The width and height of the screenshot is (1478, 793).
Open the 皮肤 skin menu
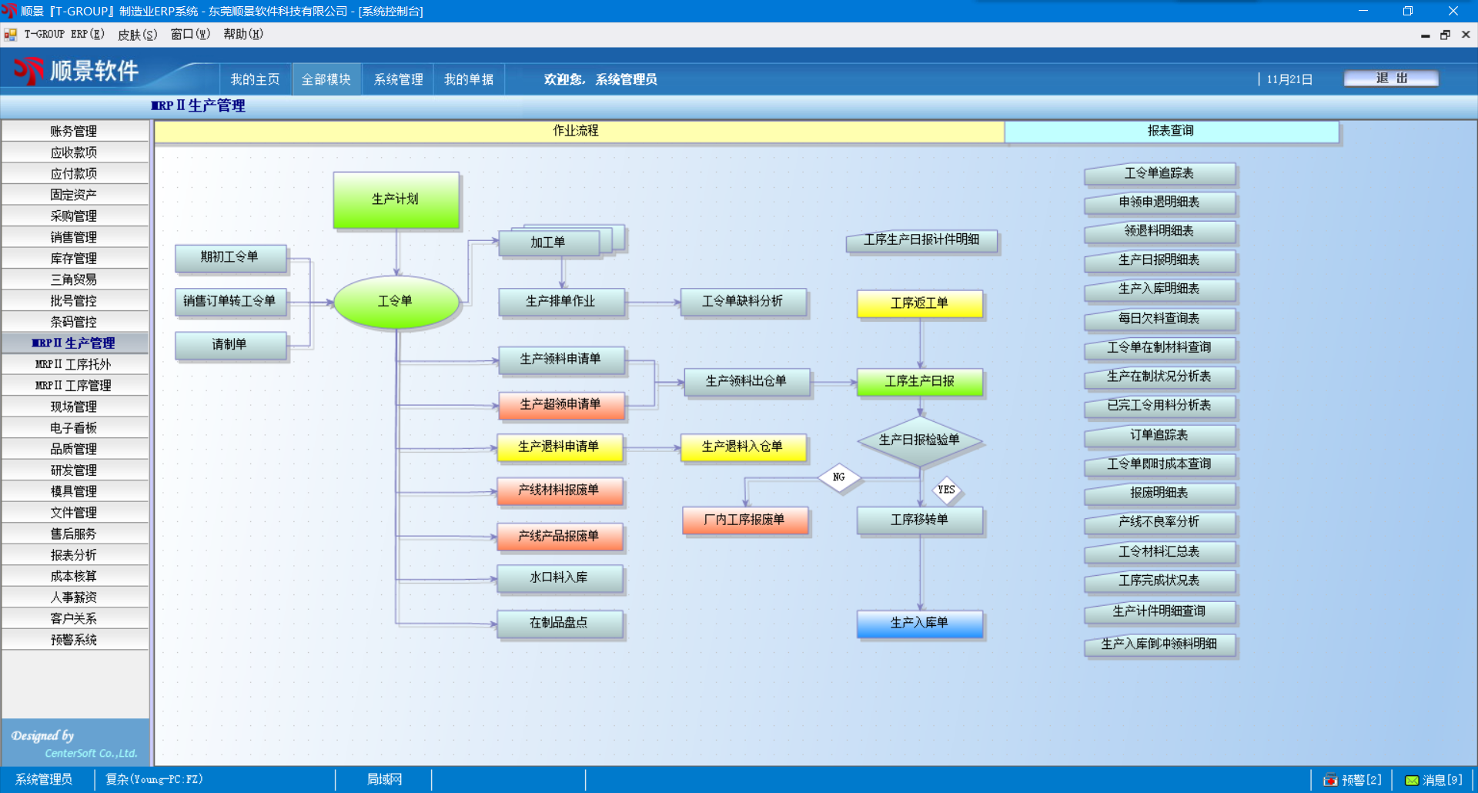pyautogui.click(x=137, y=35)
